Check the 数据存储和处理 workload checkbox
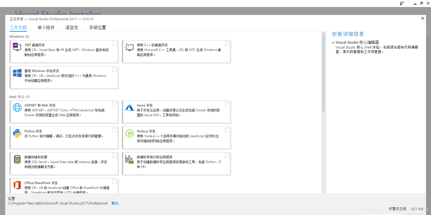This screenshot has height=215, width=431. 115,156
